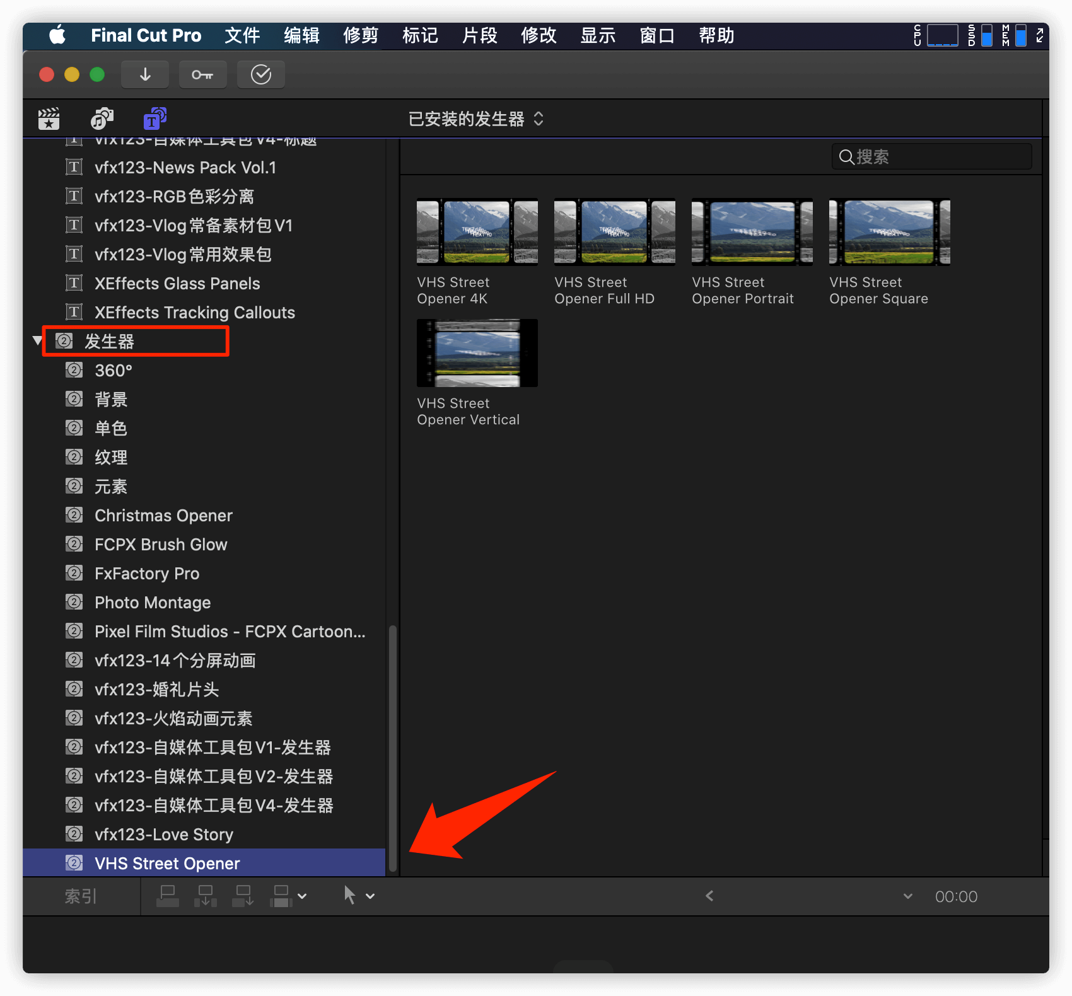Select VHS Street Opener Portrait thumbnail
This screenshot has height=996, width=1072.
tap(752, 232)
